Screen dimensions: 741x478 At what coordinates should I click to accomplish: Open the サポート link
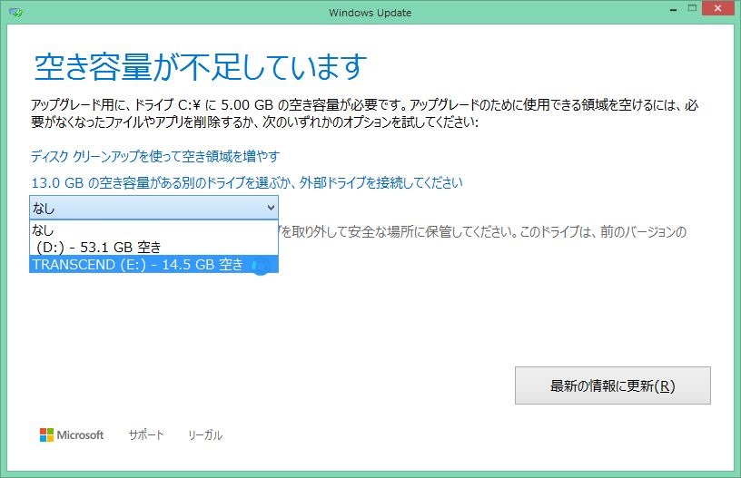(x=146, y=434)
